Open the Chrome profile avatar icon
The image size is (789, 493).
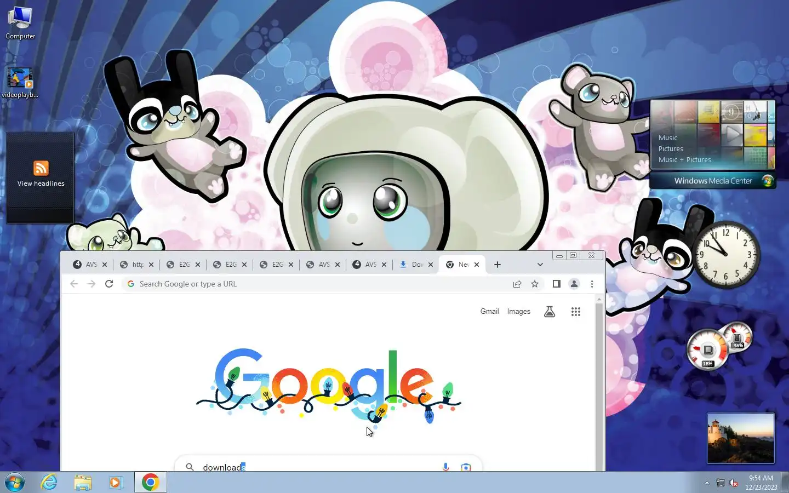[x=574, y=284]
